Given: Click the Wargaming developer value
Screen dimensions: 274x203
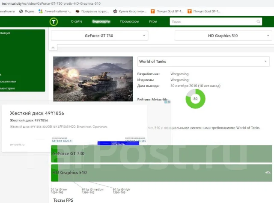Looking at the screenshot, I should [179, 74].
